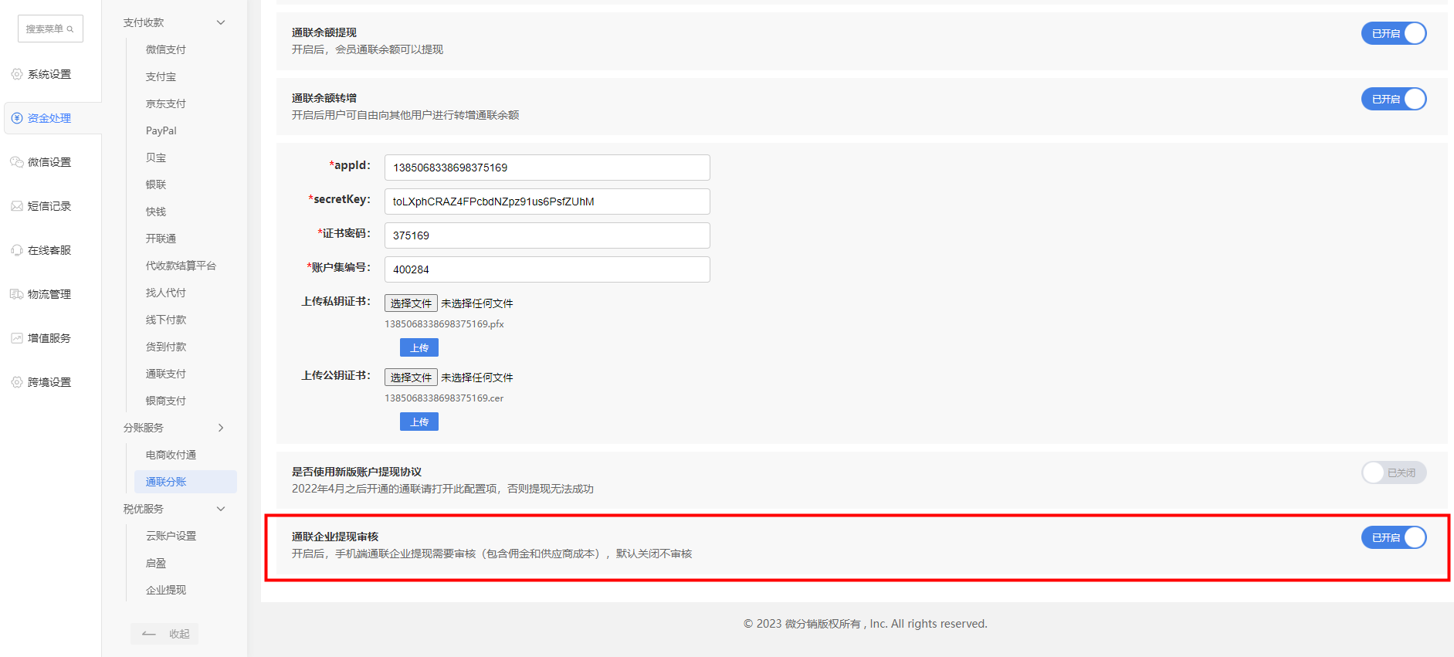Click the 短信记录 envelope icon

tap(17, 206)
